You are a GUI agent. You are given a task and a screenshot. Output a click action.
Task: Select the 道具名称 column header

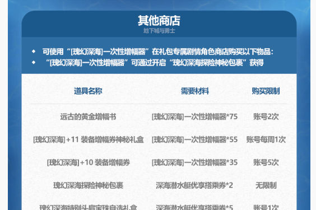pyautogui.click(x=88, y=91)
